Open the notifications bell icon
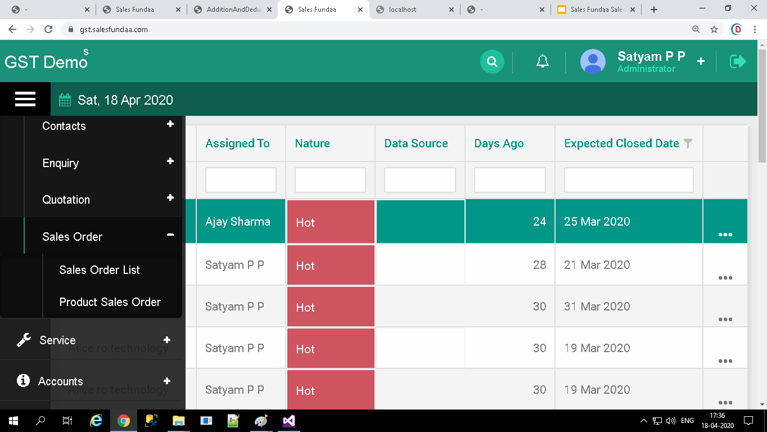 click(x=542, y=62)
